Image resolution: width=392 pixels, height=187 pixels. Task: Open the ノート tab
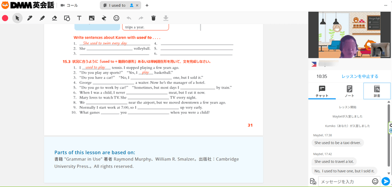(x=349, y=91)
